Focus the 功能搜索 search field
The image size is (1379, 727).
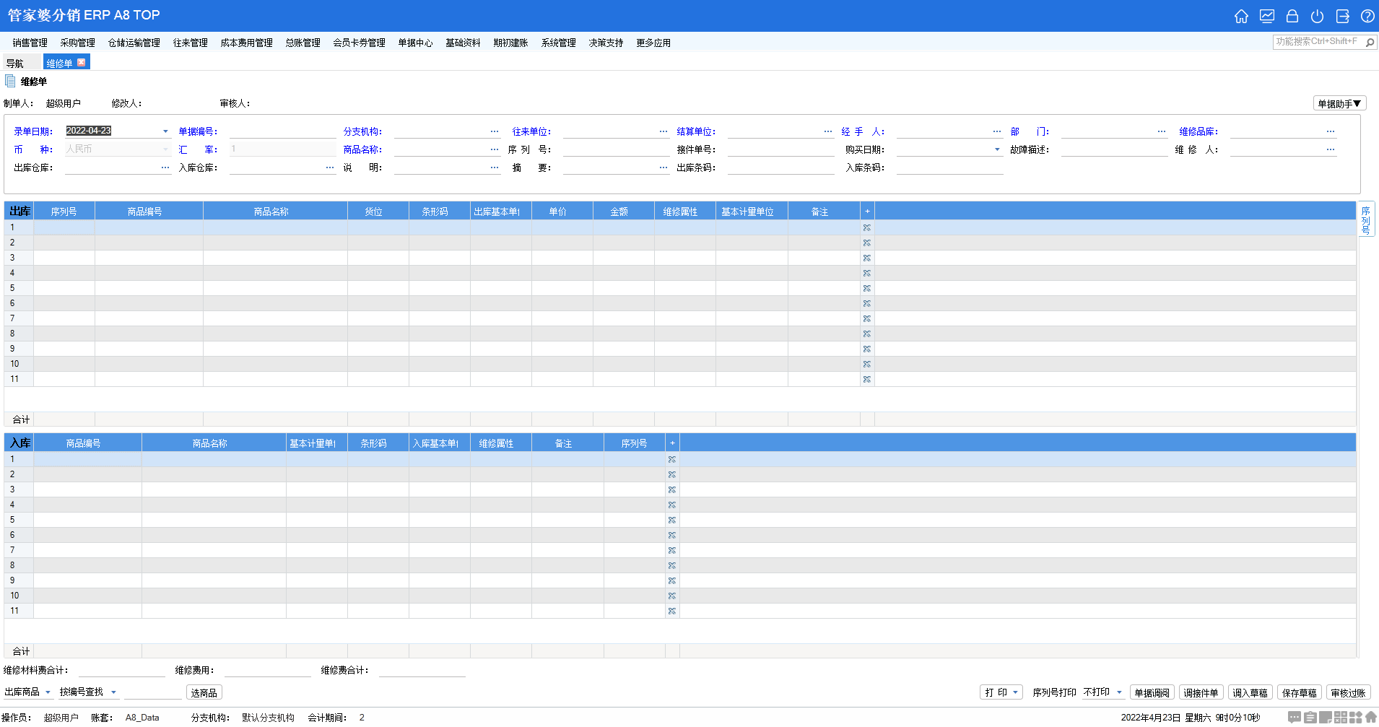click(1318, 42)
